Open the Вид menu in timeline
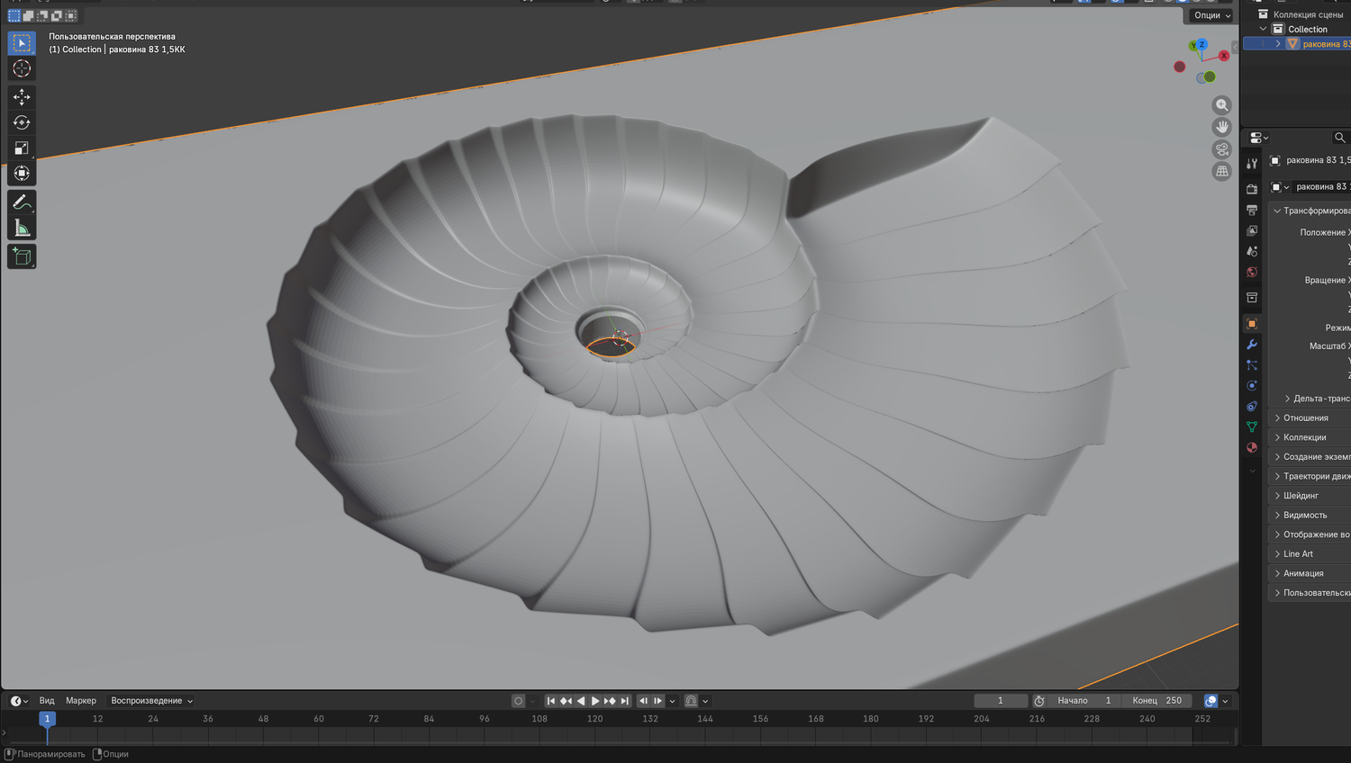Image resolution: width=1351 pixels, height=763 pixels. coord(47,701)
